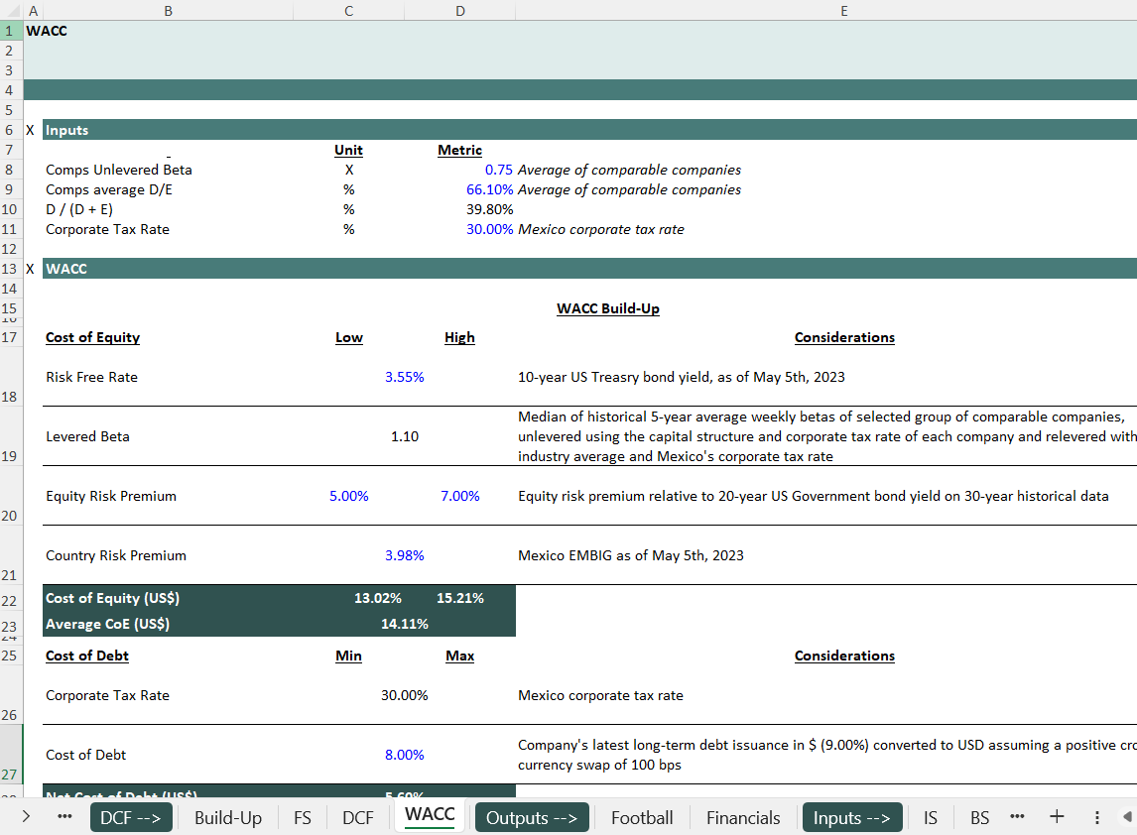Click the Considerations heading in row 17

(844, 337)
